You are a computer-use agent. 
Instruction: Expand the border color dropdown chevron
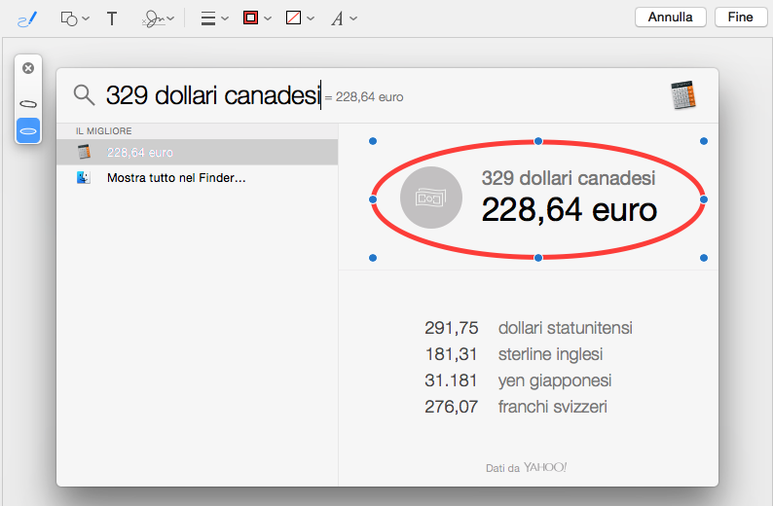click(x=268, y=18)
